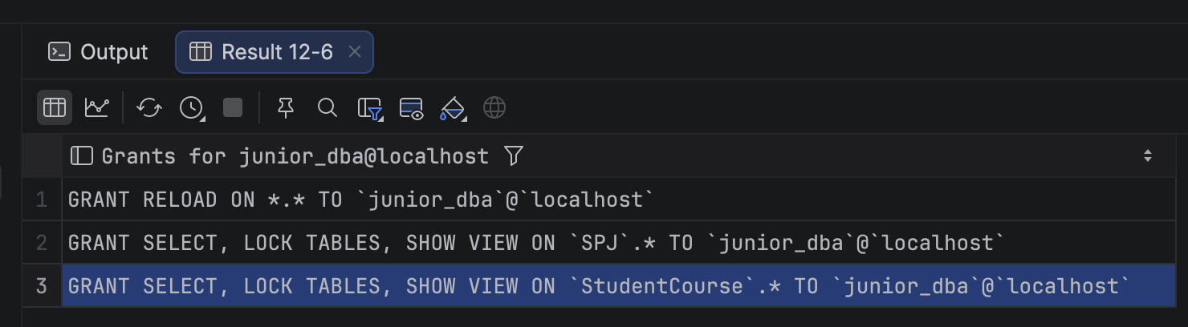The height and width of the screenshot is (327, 1188).
Task: Filter the Grants column
Action: pyautogui.click(x=514, y=155)
